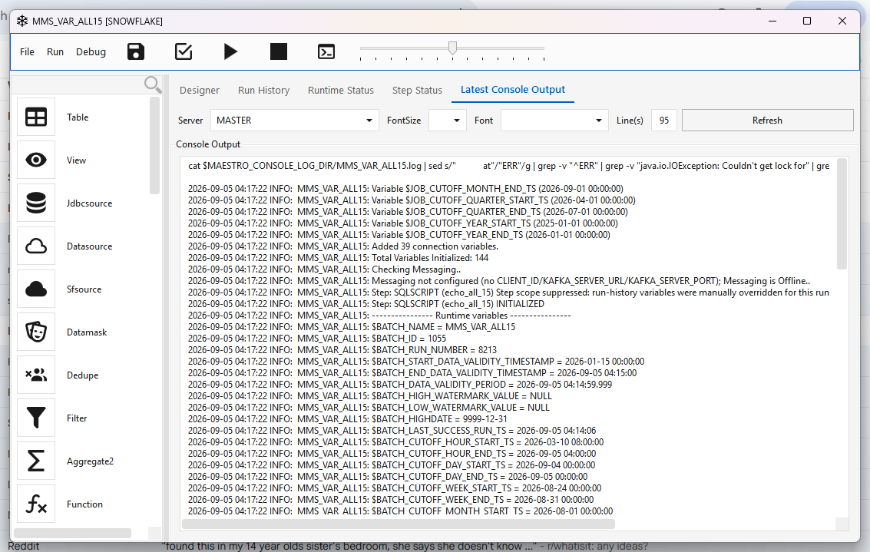Maximize the MMS_VAR_ALL15 window
The width and height of the screenshot is (870, 552).
(807, 21)
